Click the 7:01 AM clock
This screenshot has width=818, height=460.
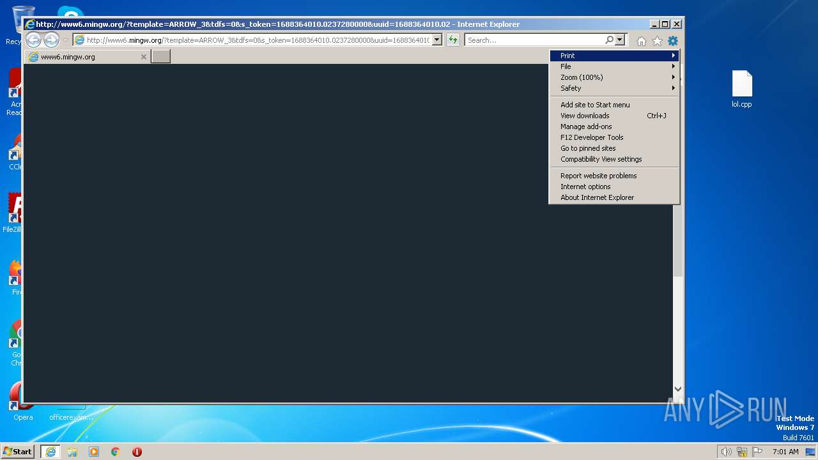785,452
